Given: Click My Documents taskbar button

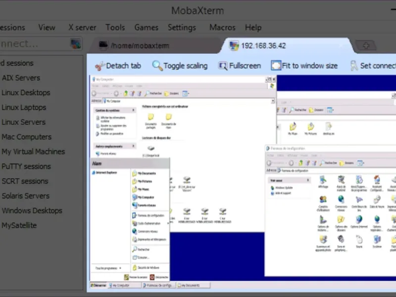Looking at the screenshot, I should pos(194,286).
